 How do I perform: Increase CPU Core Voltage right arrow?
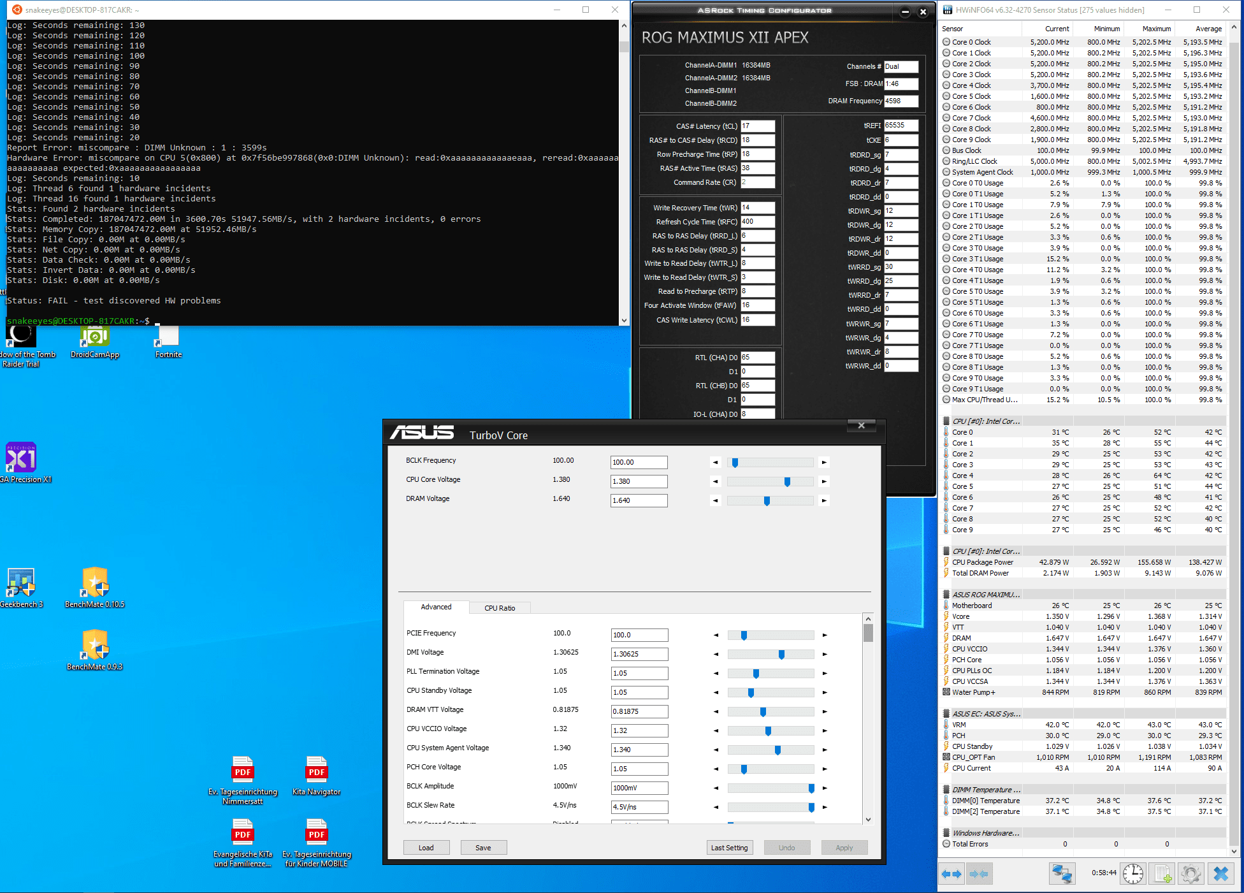(824, 482)
